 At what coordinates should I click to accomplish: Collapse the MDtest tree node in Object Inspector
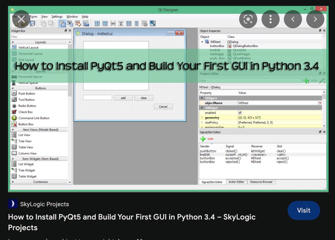(202, 42)
